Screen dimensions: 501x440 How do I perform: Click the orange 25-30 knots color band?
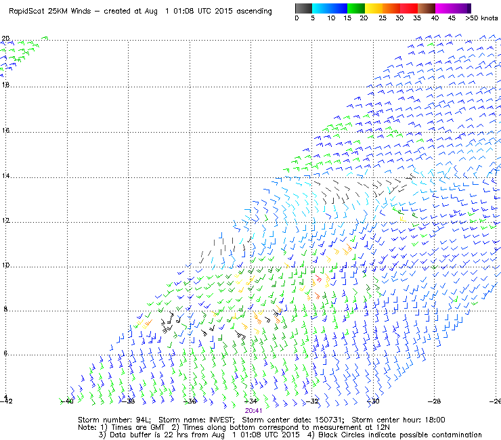pyautogui.click(x=391, y=8)
